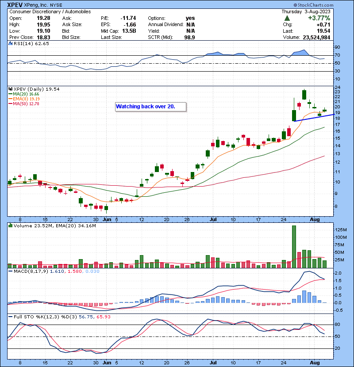Select the EMA(8) 19.19 legend entry
This screenshot has height=367, width=354.
(24, 99)
